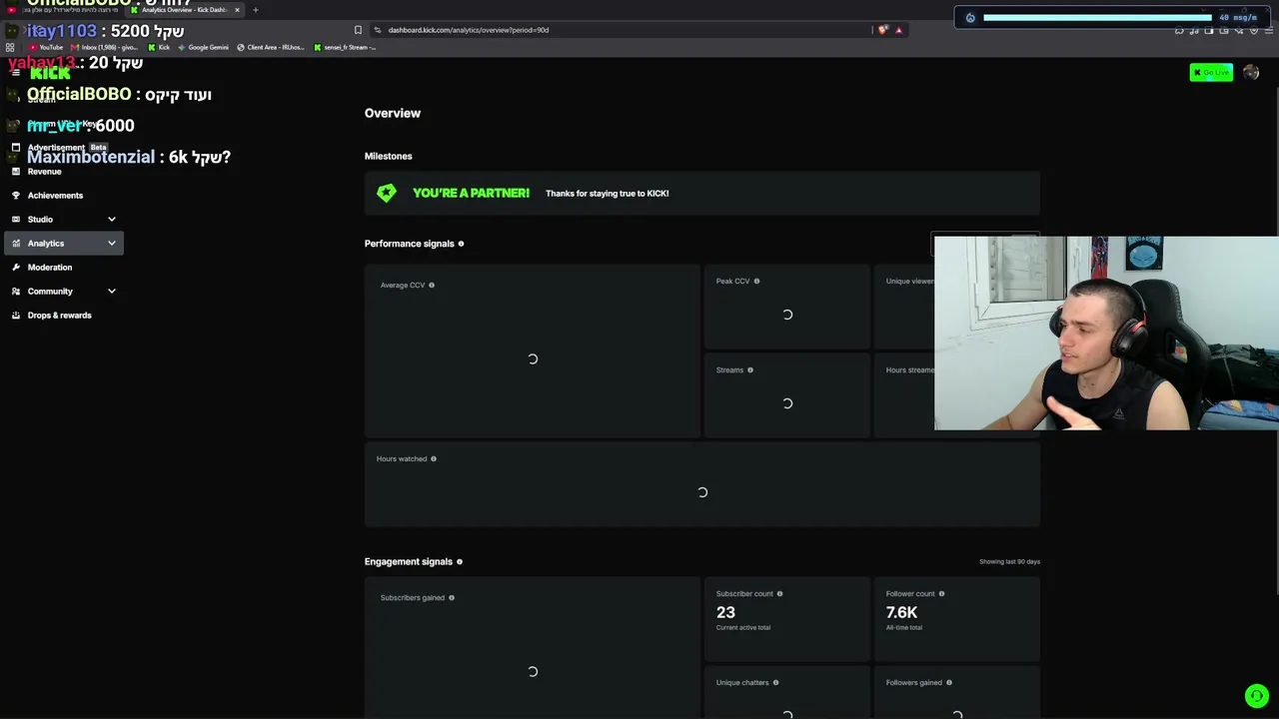Screen dimensions: 1279x719
Task: Collapse the Analytics section chevron
Action: coord(112,244)
